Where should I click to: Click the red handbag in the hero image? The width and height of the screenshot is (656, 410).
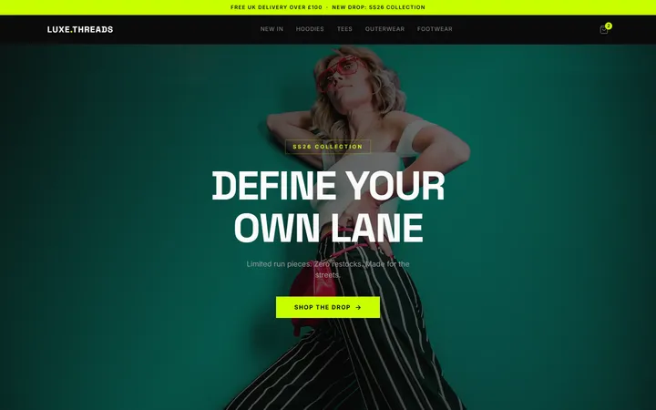click(x=313, y=292)
